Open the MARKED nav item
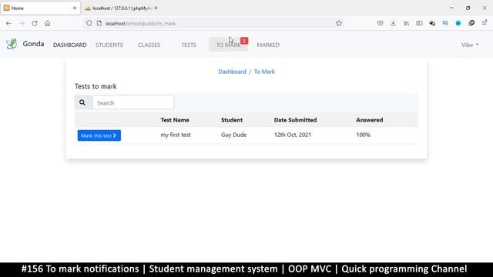This screenshot has height=277, width=493. [x=268, y=45]
